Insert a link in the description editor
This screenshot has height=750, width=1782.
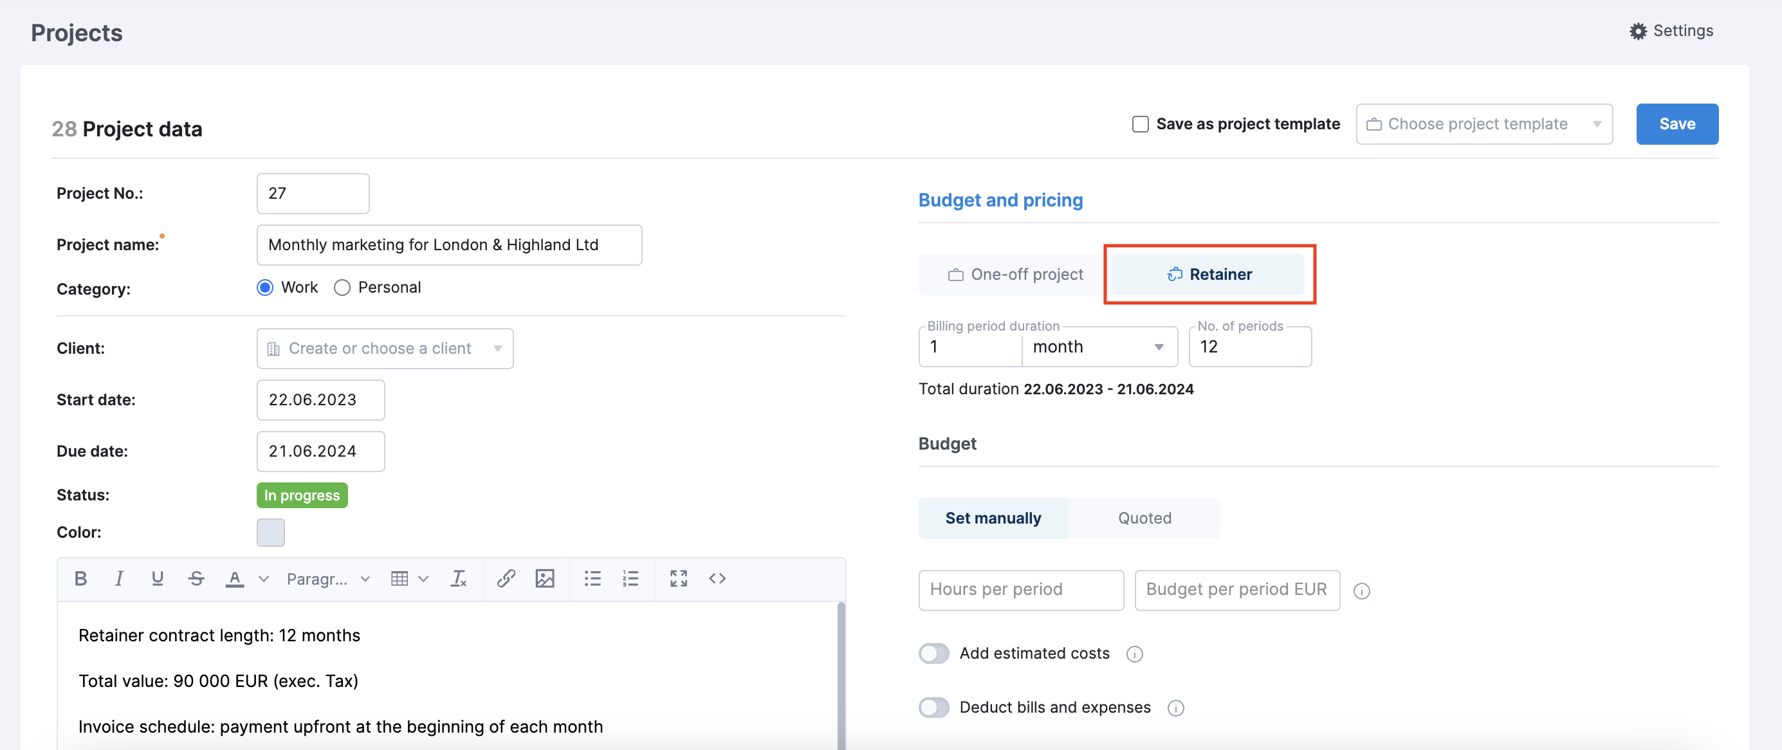(x=506, y=578)
